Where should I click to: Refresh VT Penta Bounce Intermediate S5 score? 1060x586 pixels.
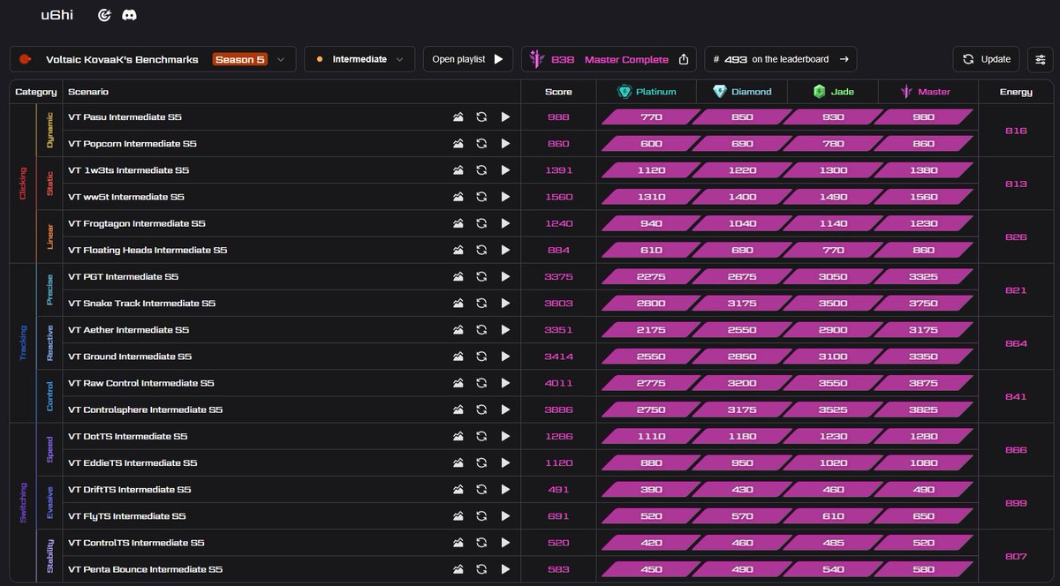[x=481, y=569]
